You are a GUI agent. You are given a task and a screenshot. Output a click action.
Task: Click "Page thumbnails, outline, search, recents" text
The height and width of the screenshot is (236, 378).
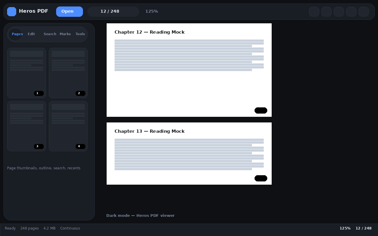coord(44,168)
